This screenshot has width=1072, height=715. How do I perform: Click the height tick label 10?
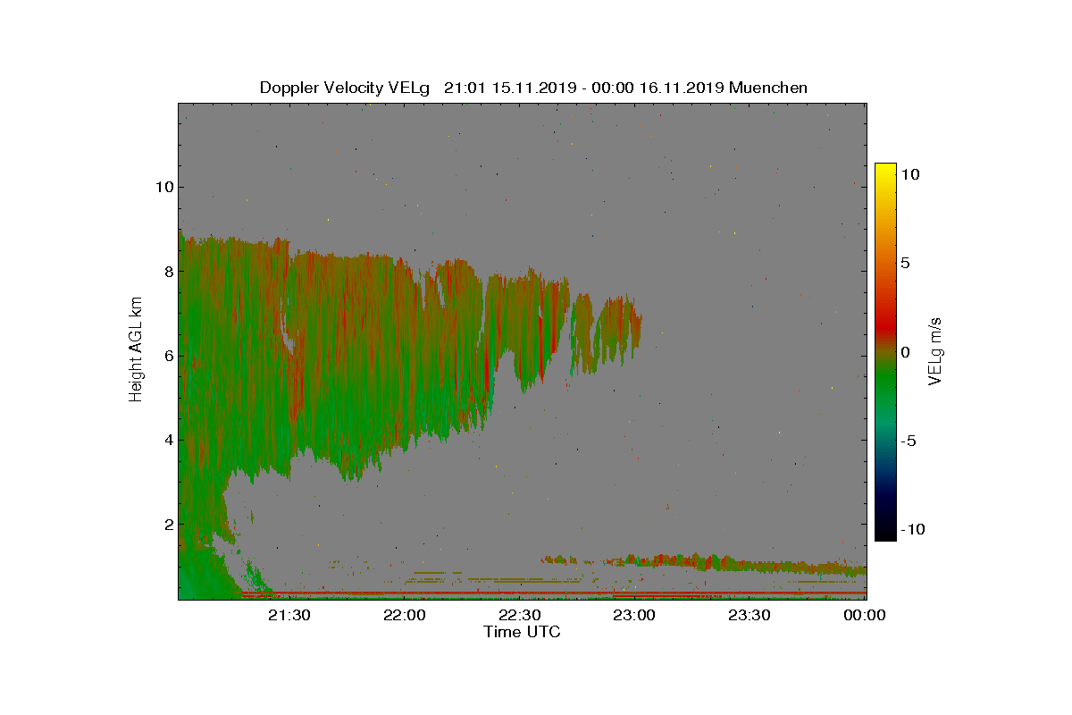point(163,187)
